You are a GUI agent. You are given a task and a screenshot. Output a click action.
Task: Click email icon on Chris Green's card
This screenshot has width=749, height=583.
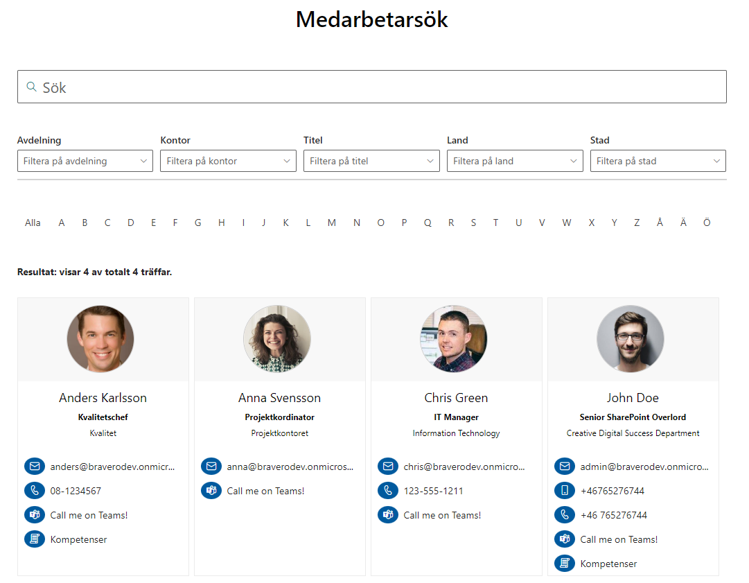388,466
